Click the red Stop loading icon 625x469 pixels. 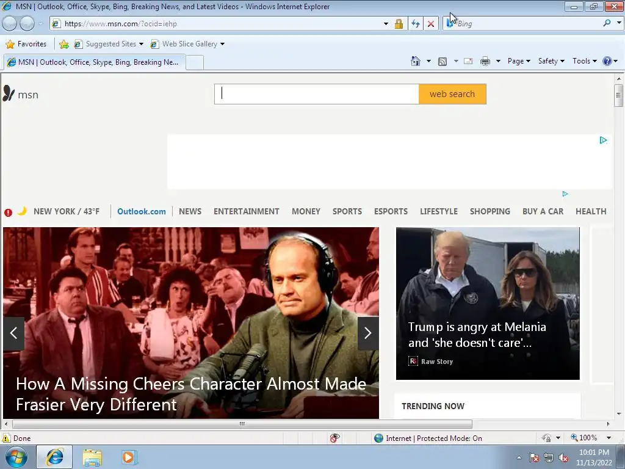click(431, 24)
